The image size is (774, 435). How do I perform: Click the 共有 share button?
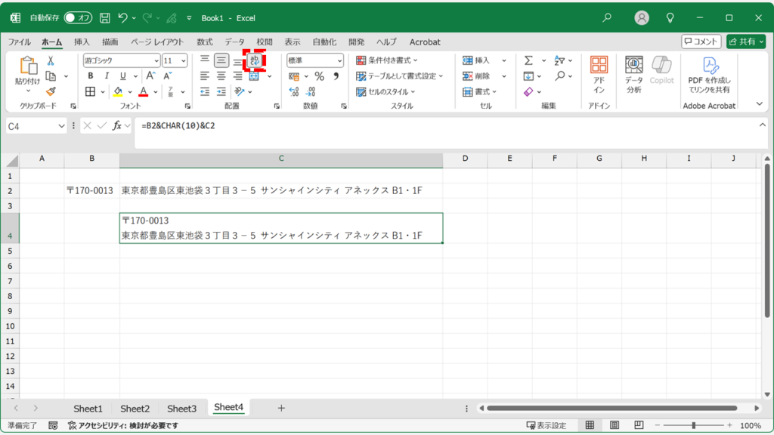(x=746, y=42)
